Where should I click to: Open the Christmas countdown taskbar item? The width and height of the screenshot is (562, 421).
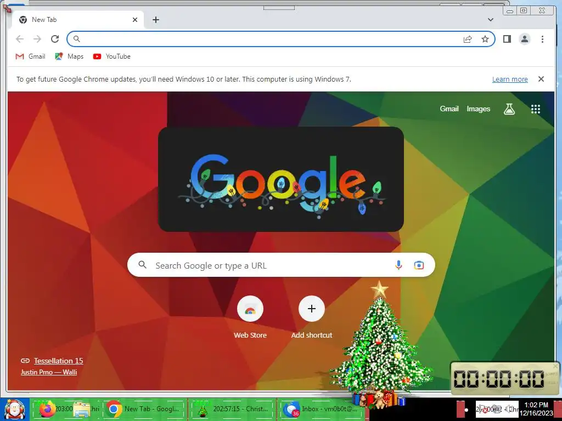point(232,409)
